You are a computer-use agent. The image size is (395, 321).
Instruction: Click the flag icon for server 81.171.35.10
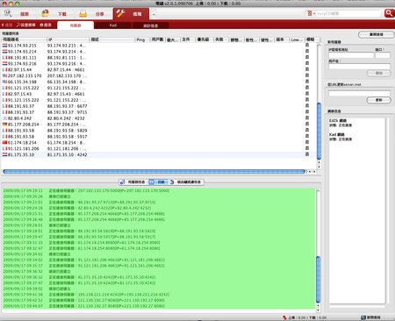pos(4,154)
